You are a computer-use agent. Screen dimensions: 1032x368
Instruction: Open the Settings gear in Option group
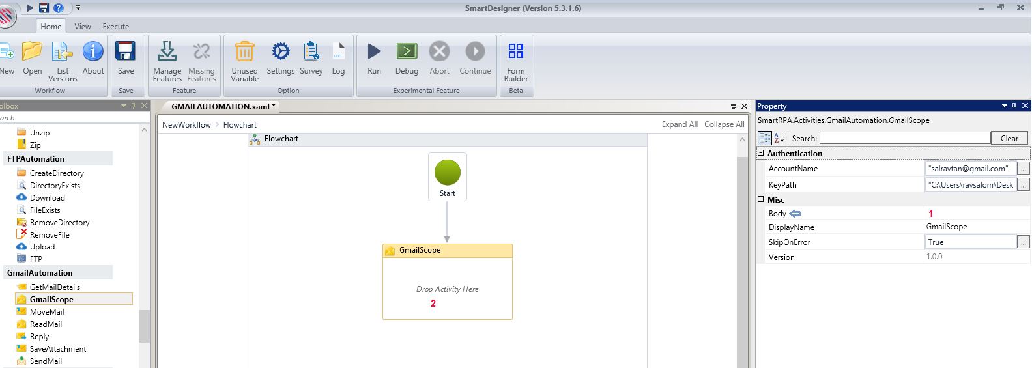(281, 51)
